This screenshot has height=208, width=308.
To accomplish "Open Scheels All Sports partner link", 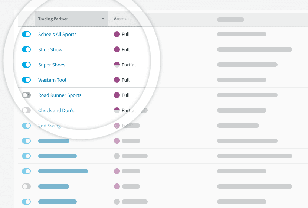I will pos(57,35).
